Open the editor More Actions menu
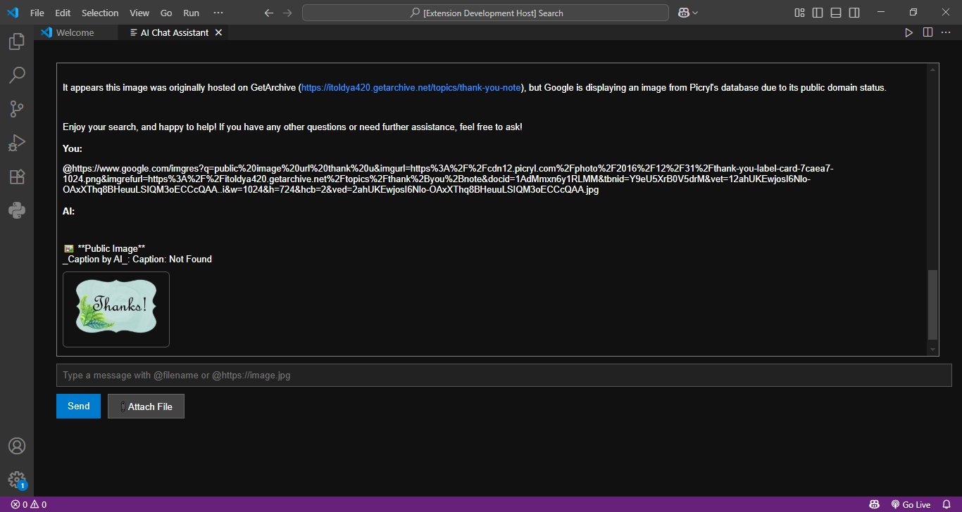 (947, 32)
